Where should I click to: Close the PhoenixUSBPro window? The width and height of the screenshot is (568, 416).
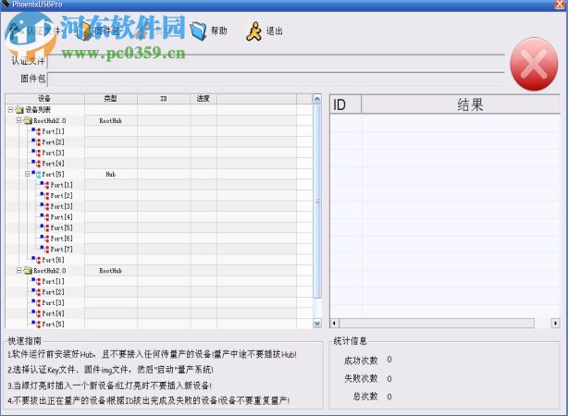[x=560, y=5]
